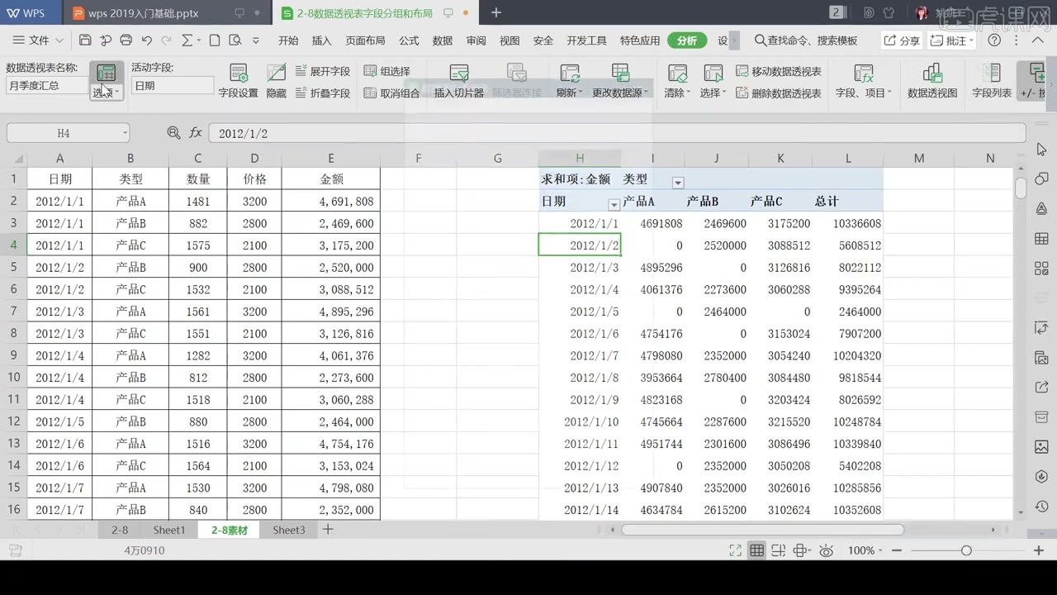The width and height of the screenshot is (1057, 595).
Task: Open the 字段、项目 dropdown
Action: click(864, 93)
